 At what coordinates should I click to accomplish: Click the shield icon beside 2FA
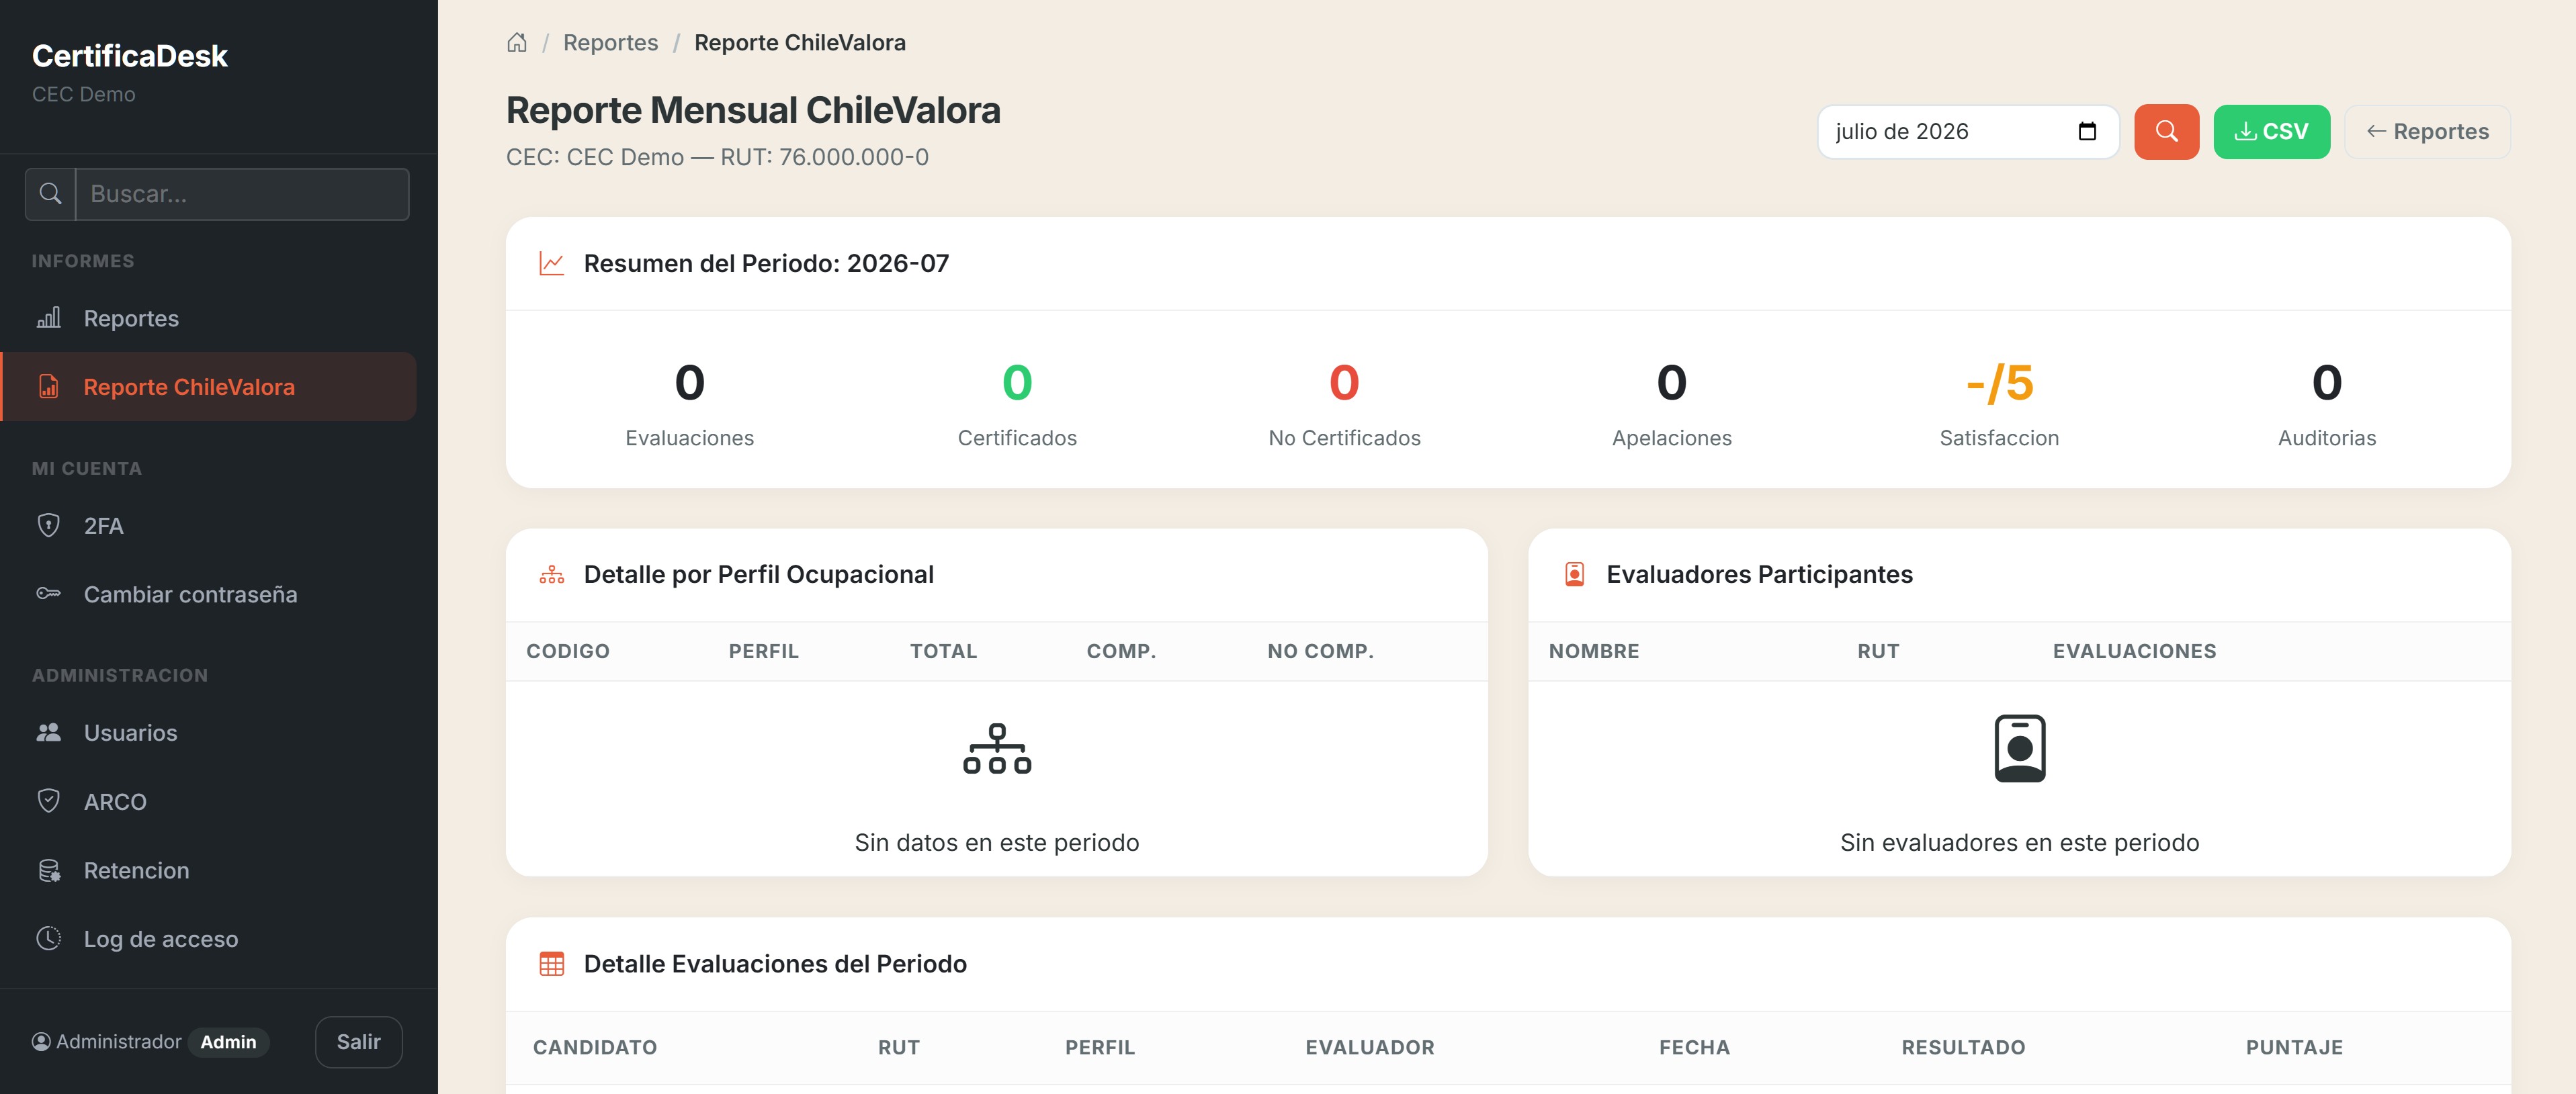click(x=48, y=525)
